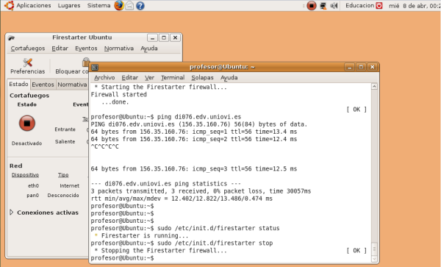The image size is (441, 267).
Task: Click the red Firestarter tray icon
Action: click(x=312, y=5)
